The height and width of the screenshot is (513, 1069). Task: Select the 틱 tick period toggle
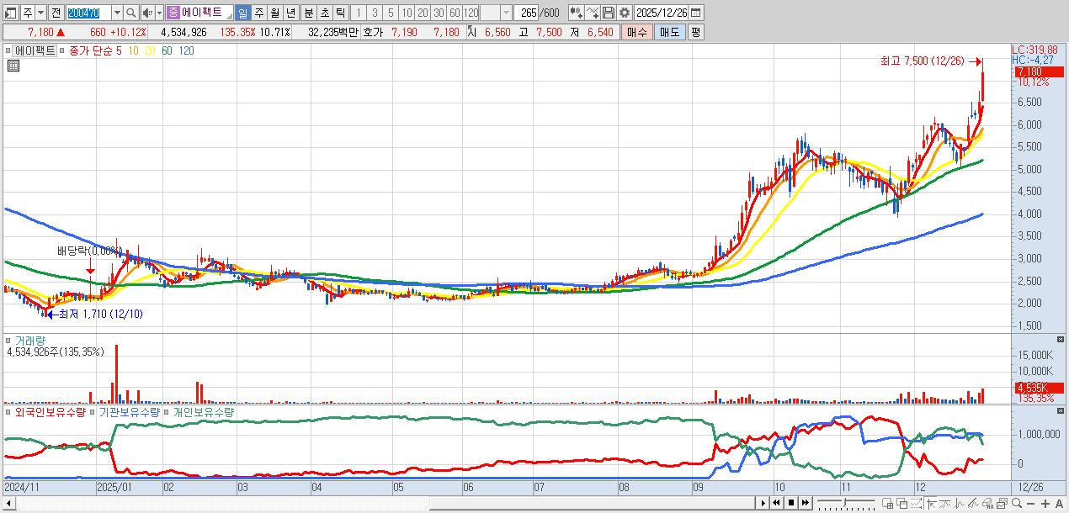[339, 13]
